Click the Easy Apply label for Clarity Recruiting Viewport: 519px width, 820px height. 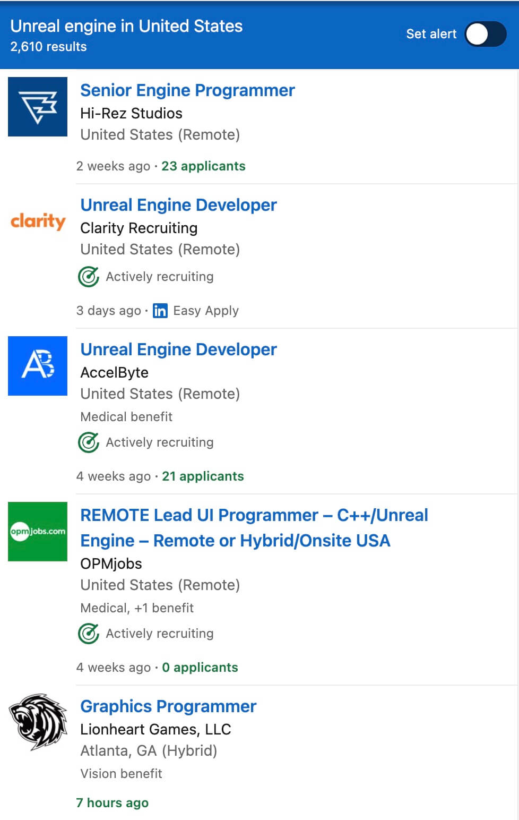[x=205, y=311]
